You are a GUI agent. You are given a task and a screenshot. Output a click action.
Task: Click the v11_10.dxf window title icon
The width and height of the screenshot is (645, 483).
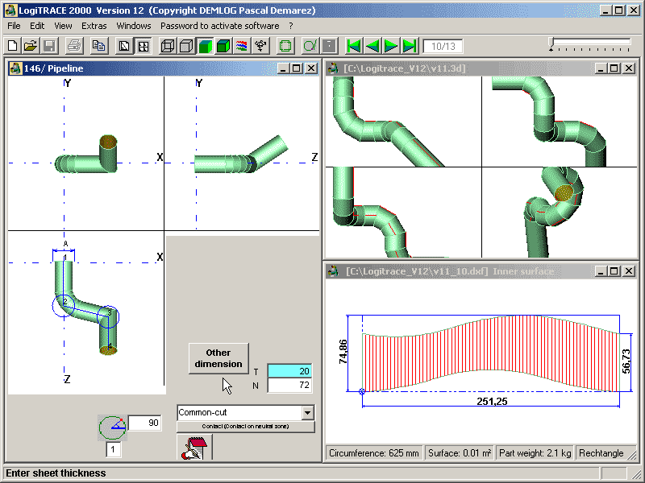(x=333, y=271)
